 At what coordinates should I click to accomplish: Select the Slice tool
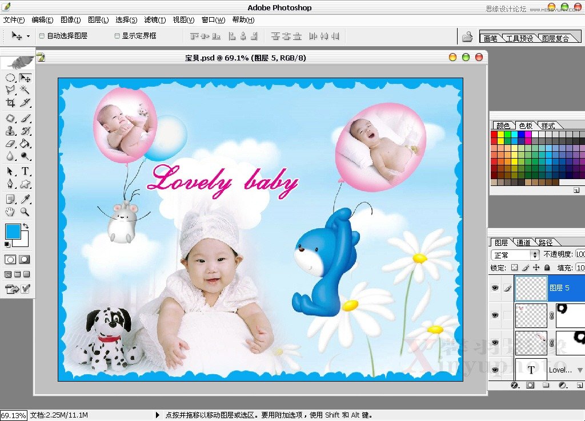[25, 103]
